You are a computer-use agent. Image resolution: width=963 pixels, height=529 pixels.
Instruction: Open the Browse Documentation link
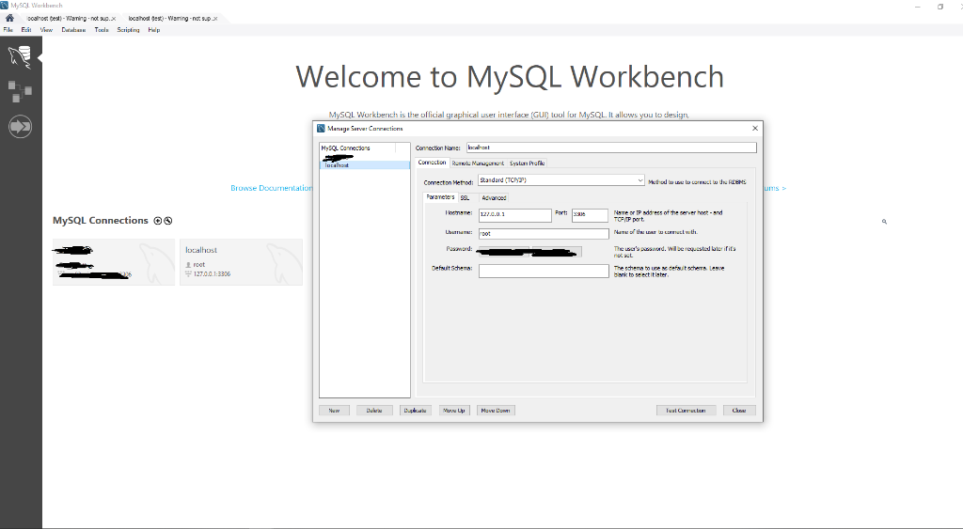[x=272, y=188]
